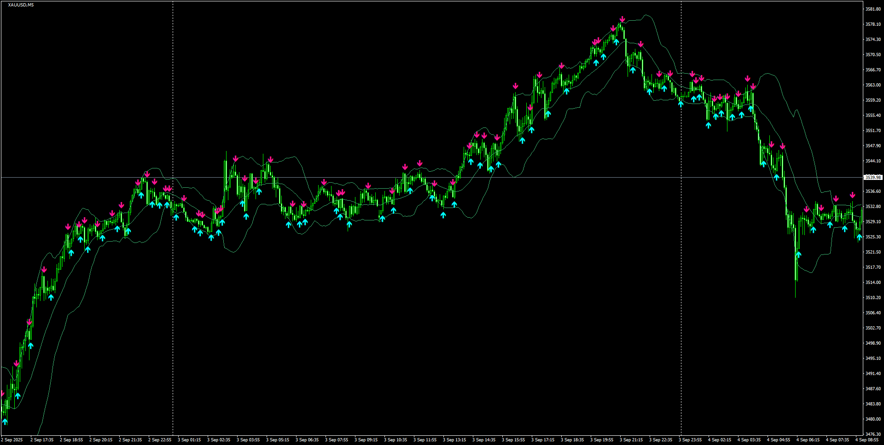Select the first pink sell arrow at chart's left edge
This screenshot has height=445, width=884.
(x=3, y=392)
